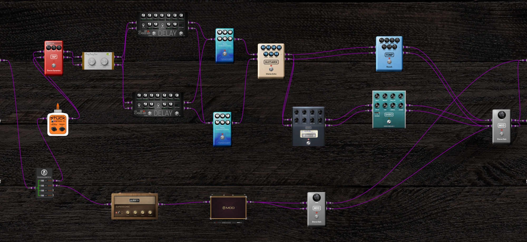Click the Gaffa Delay tape display
Viewport: 527px width, 242px height.
point(309,134)
